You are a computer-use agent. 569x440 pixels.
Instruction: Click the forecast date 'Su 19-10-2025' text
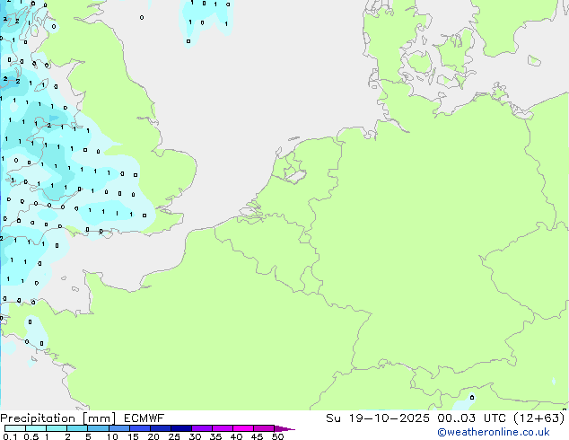click(x=378, y=418)
